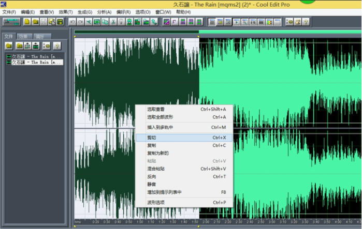
Task: Click file panel edit waveform icon
Action: tap(36, 46)
